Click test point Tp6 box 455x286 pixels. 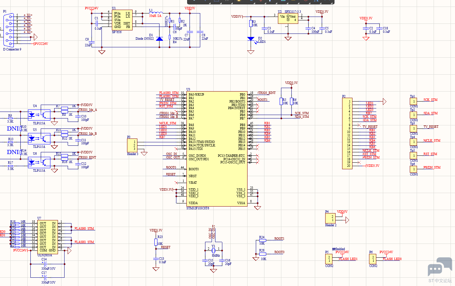(x=413, y=169)
